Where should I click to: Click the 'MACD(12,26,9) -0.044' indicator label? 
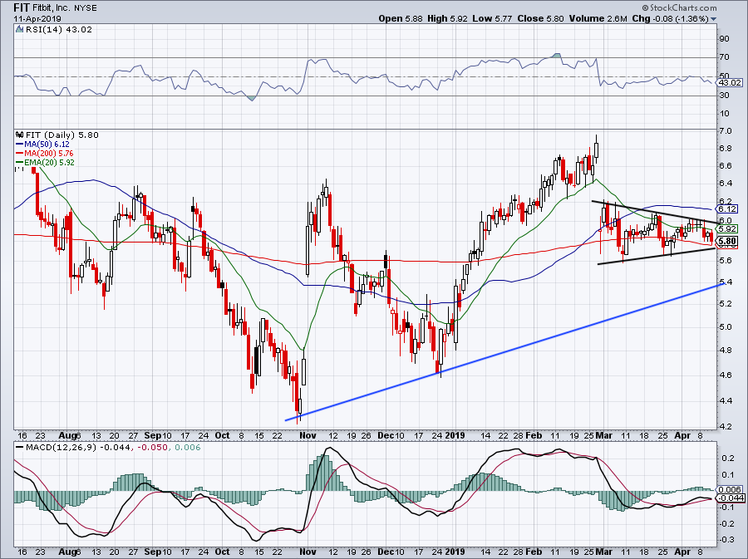pos(78,448)
